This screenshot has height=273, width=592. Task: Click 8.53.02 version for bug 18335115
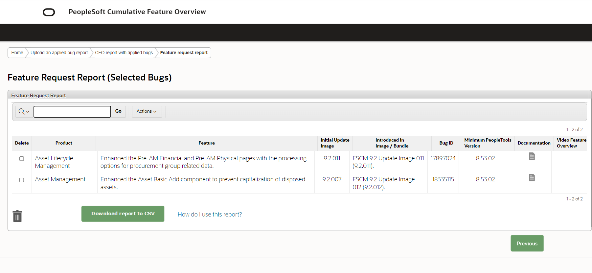pyautogui.click(x=485, y=179)
